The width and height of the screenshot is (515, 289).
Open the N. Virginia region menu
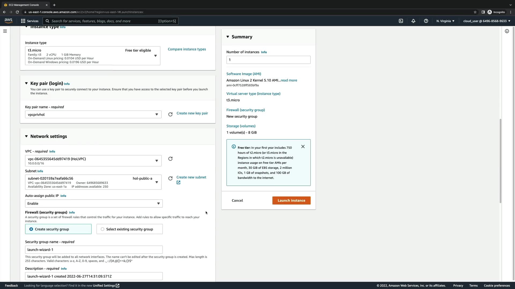445,21
